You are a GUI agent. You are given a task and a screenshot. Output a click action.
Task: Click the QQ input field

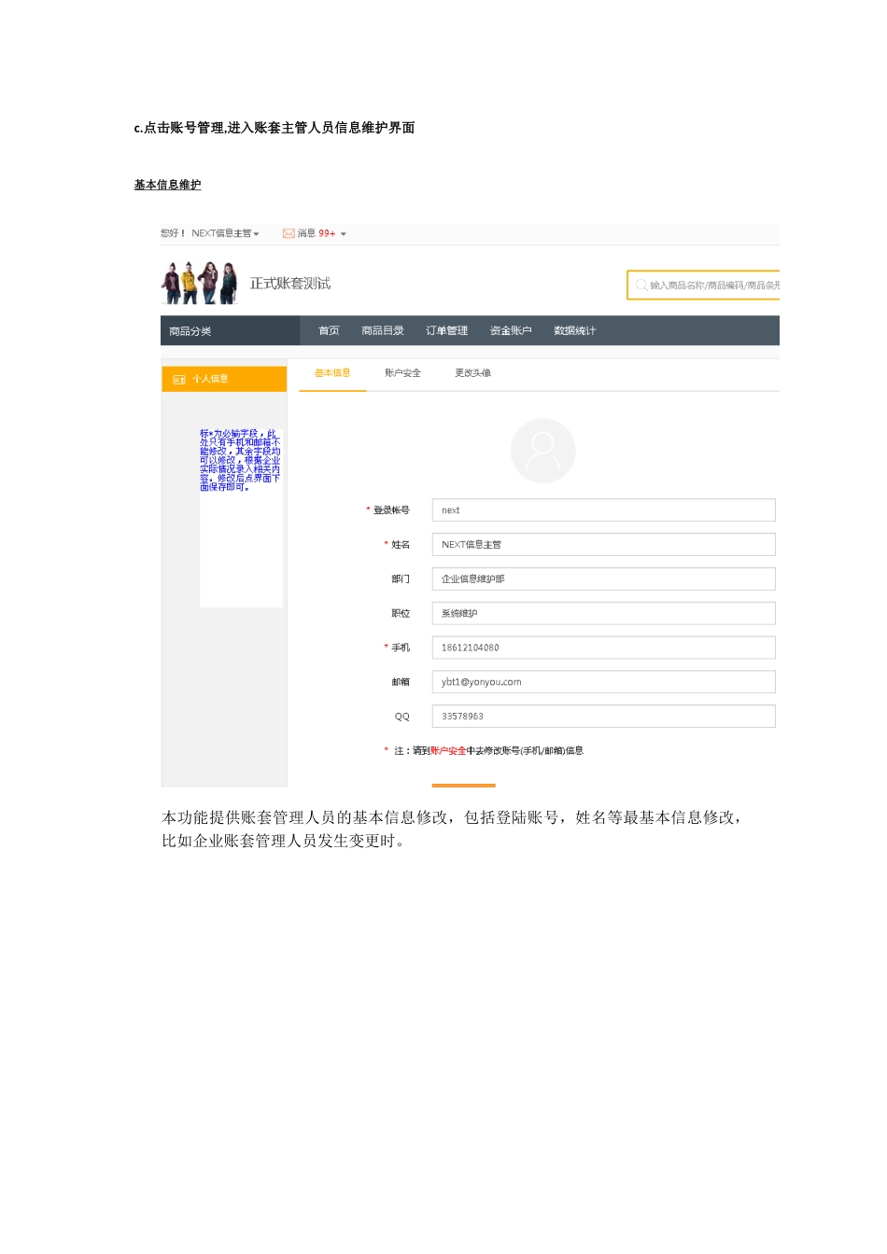(x=603, y=717)
